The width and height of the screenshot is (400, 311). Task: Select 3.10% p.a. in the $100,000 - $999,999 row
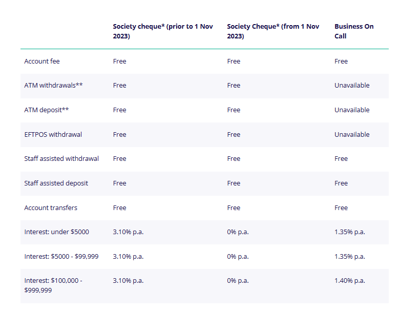tap(128, 281)
